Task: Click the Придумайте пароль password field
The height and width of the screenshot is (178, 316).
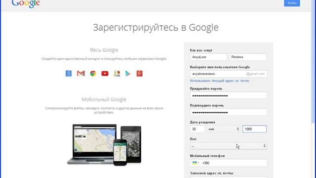Action: click(x=228, y=95)
